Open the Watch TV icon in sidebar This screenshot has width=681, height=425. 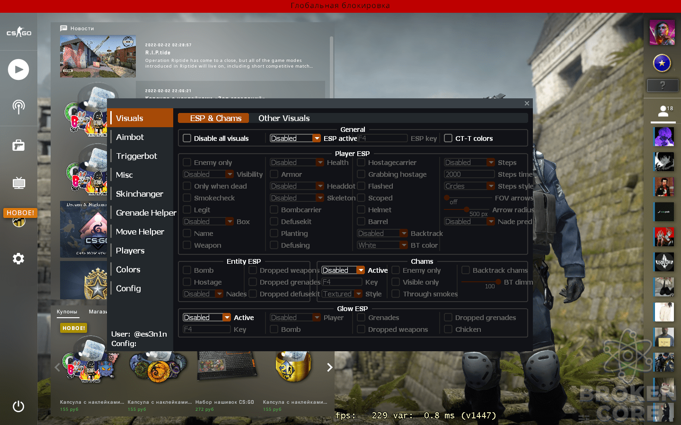click(18, 182)
